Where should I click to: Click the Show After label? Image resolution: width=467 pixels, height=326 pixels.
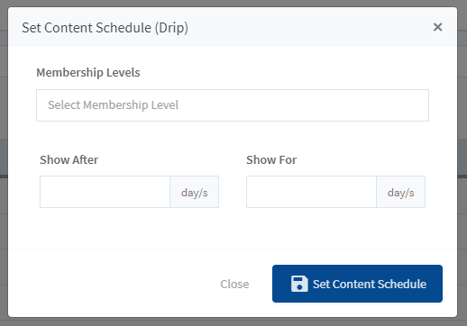pyautogui.click(x=69, y=159)
